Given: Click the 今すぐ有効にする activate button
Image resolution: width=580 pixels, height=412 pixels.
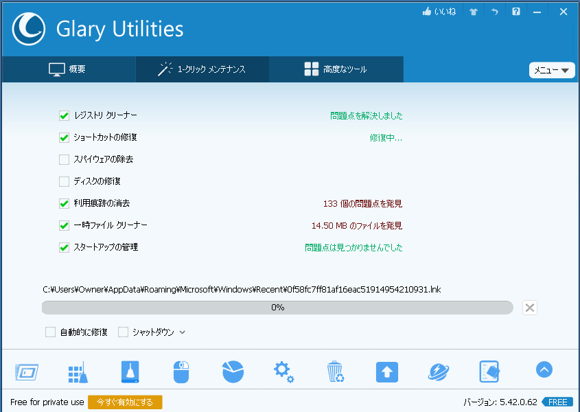Looking at the screenshot, I should [125, 402].
